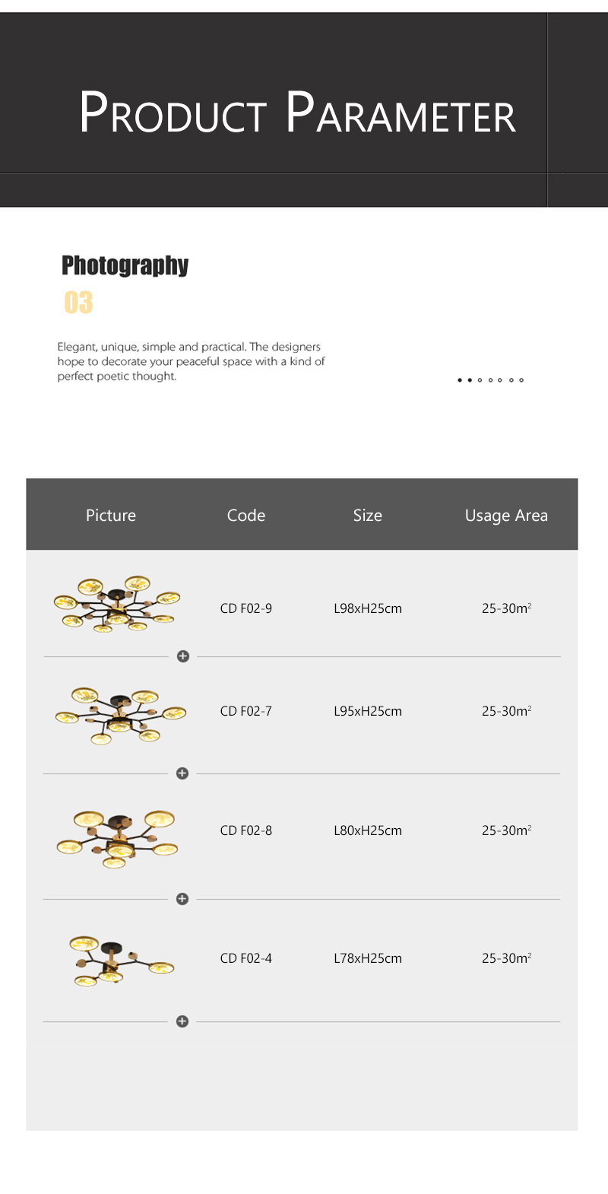The width and height of the screenshot is (608, 1194).
Task: Click the Photography section heading
Action: 125,265
